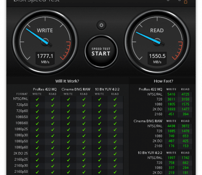202x175 pixels.
Task: Click 10 Bit YUV write checkmark for 1080i60
Action: click(100, 123)
